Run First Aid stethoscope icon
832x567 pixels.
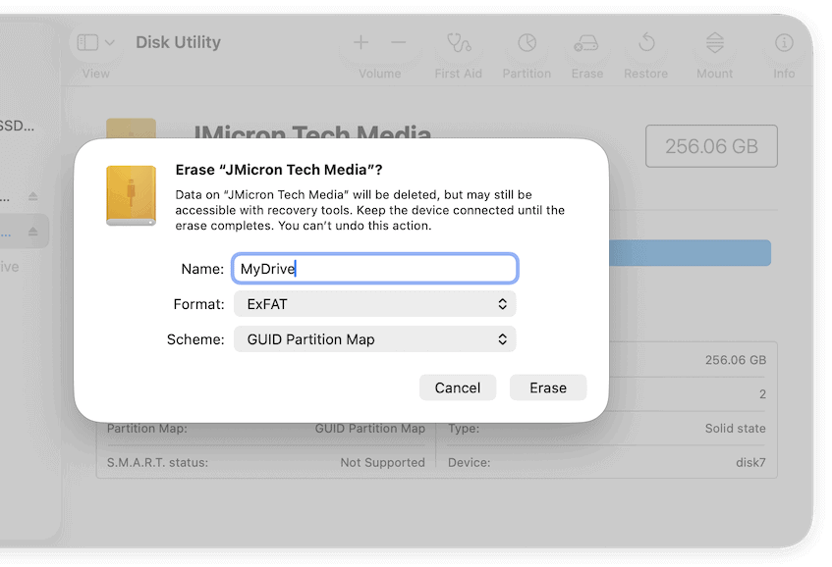click(459, 43)
